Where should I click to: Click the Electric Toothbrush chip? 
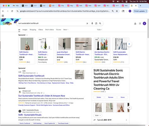25,123
